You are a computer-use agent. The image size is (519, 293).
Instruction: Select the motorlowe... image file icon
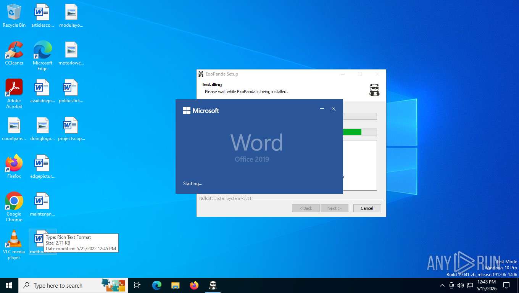tap(71, 53)
